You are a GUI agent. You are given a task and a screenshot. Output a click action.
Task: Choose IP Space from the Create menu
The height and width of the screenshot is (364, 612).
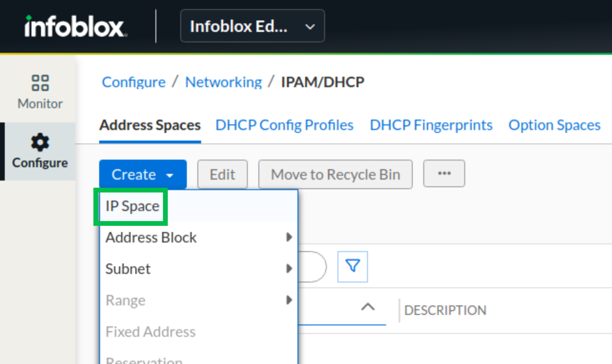pyautogui.click(x=133, y=206)
